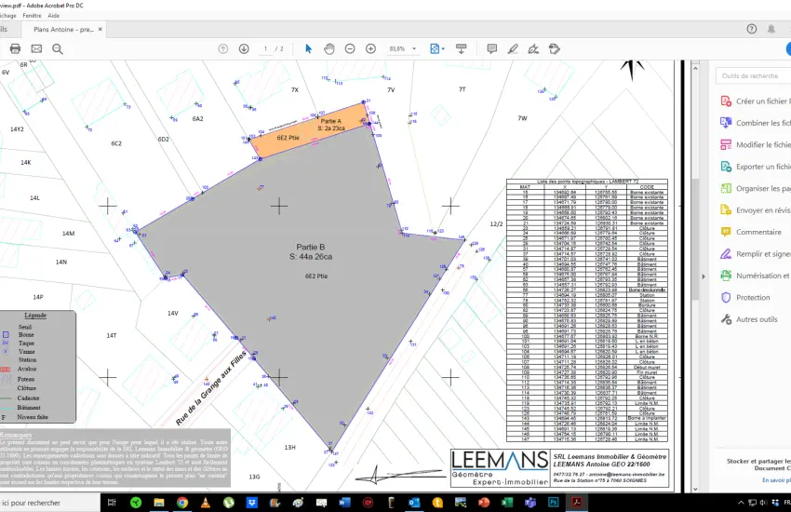Click the tools search field

point(755,75)
